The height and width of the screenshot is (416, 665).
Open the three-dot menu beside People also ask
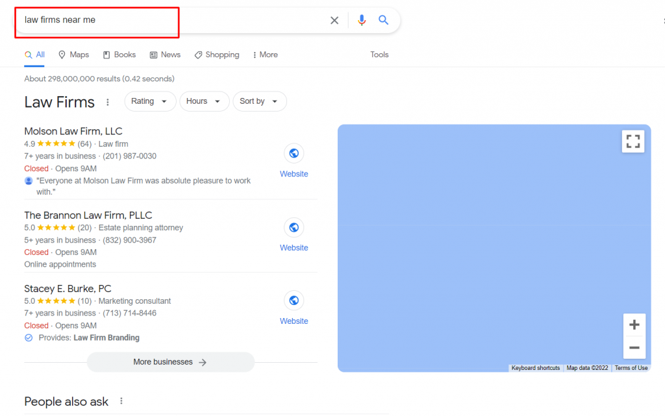[x=121, y=401]
